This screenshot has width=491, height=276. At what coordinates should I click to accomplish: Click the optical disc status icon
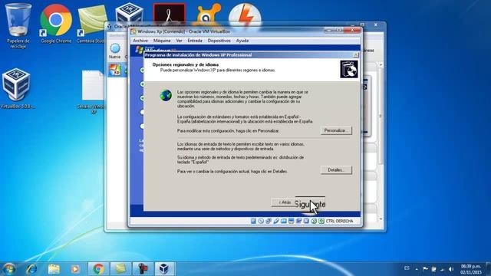click(x=261, y=221)
